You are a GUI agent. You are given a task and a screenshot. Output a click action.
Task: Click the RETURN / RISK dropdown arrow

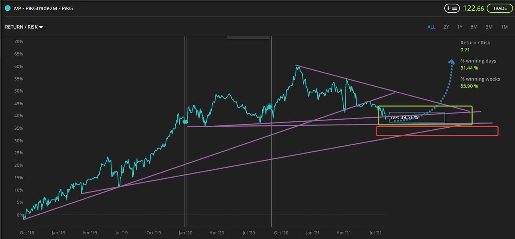[x=41, y=27]
